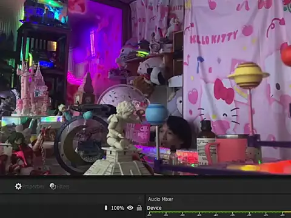291x218 pixels.
Task: Select the Device audio source label
Action: coord(154,208)
